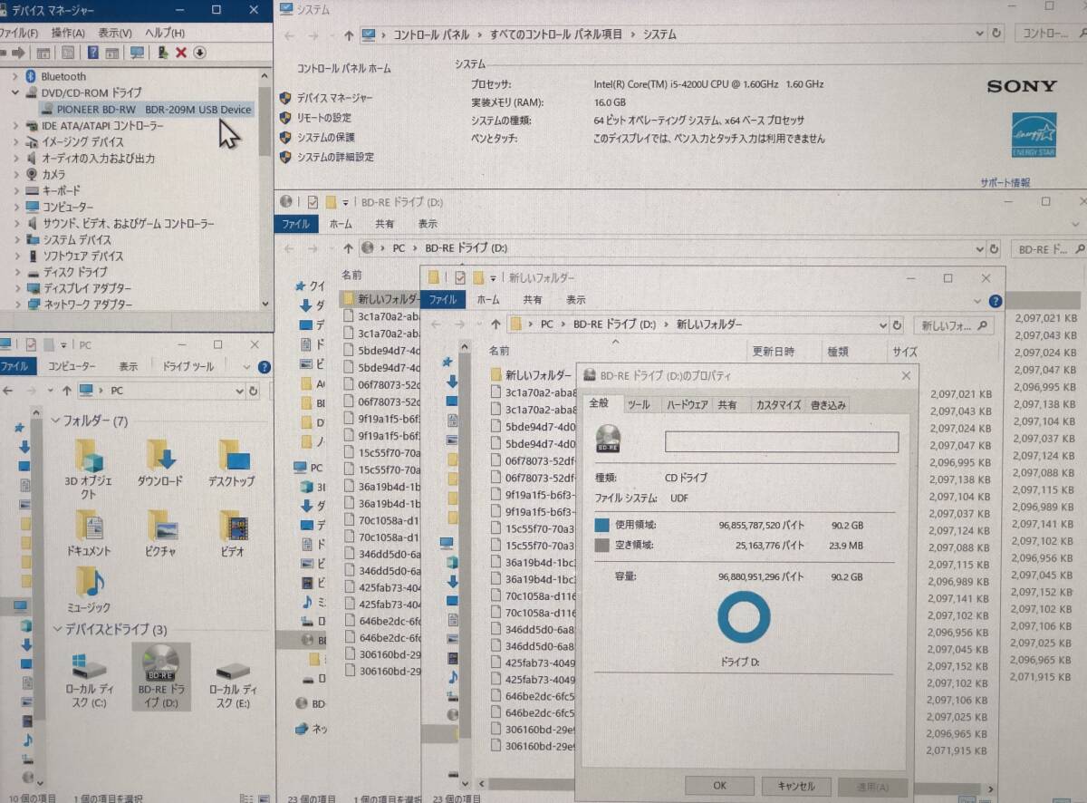Open address bar dropdown in 新しいフォルダー window
The width and height of the screenshot is (1087, 803).
(x=882, y=324)
